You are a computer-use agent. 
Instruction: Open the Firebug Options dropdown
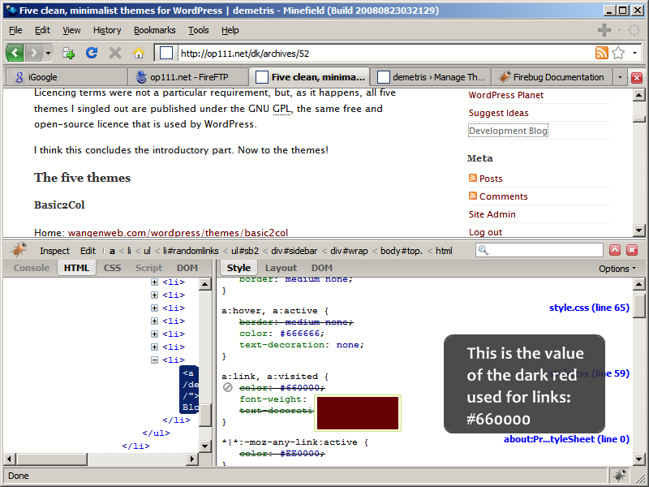point(617,269)
